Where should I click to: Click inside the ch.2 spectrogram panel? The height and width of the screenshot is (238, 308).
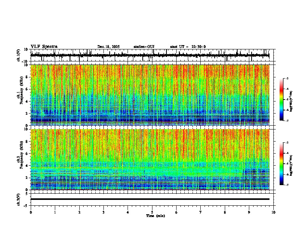click(150, 159)
